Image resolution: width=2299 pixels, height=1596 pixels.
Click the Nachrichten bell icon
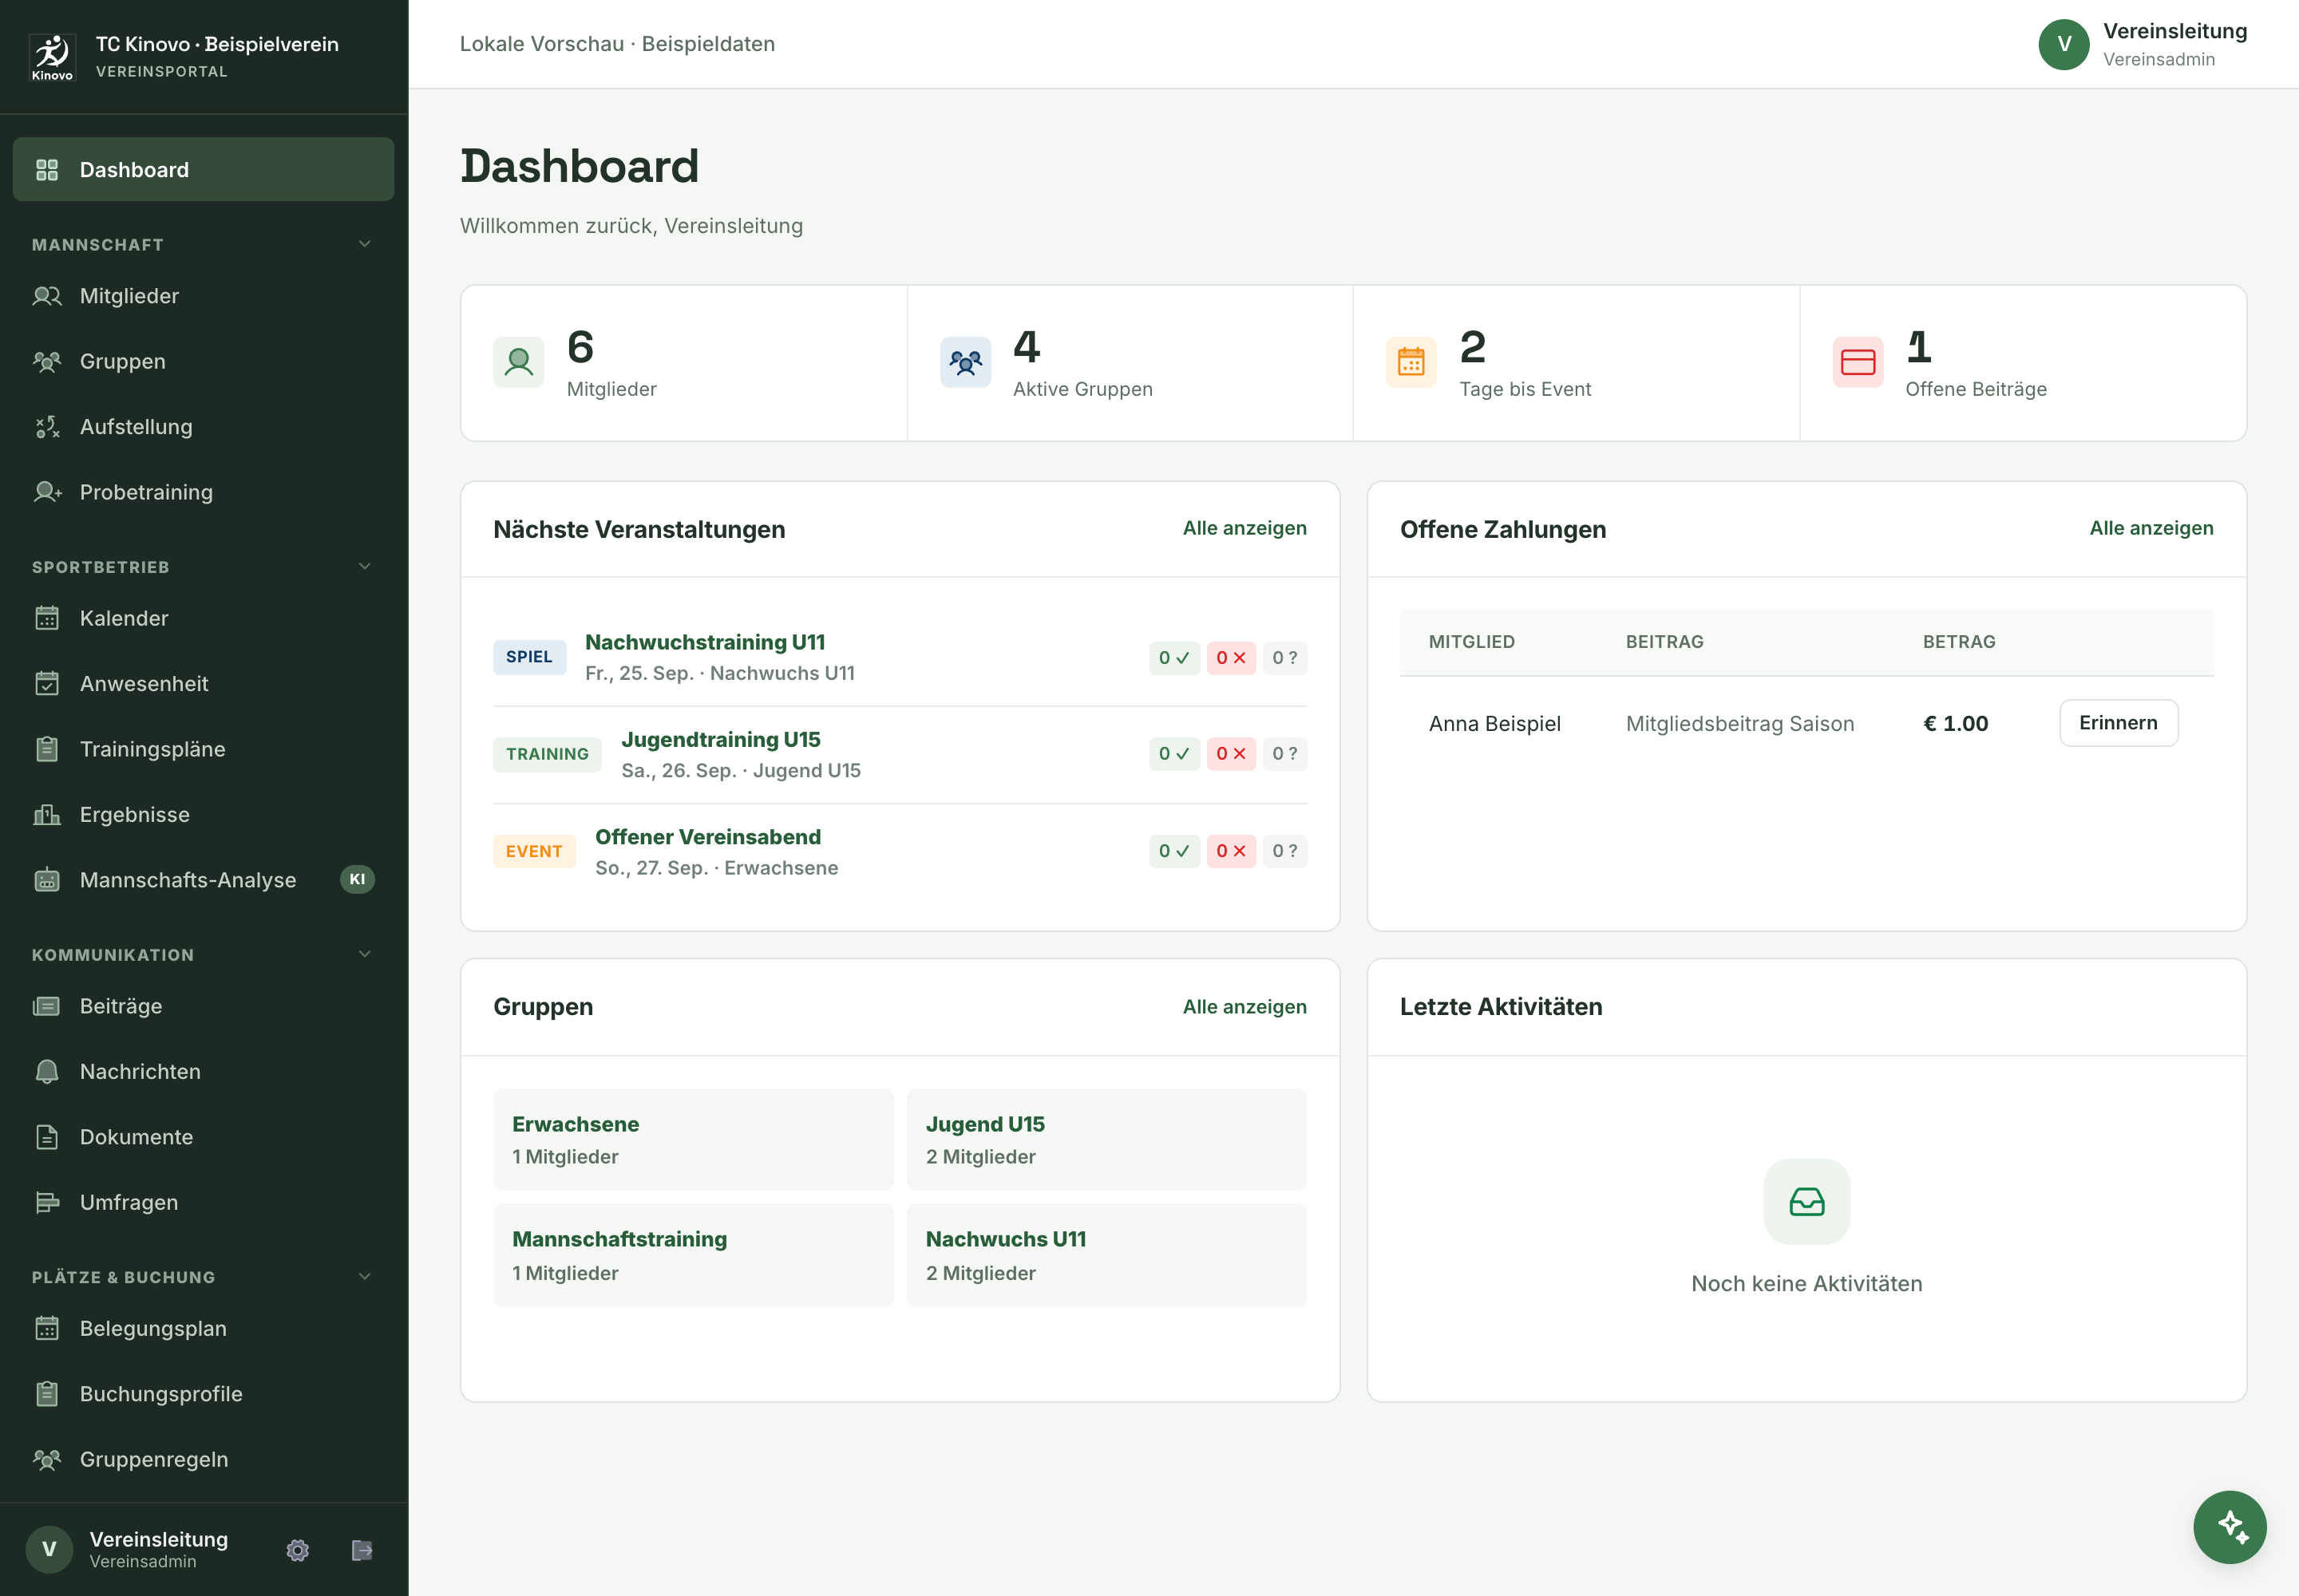pos(47,1071)
